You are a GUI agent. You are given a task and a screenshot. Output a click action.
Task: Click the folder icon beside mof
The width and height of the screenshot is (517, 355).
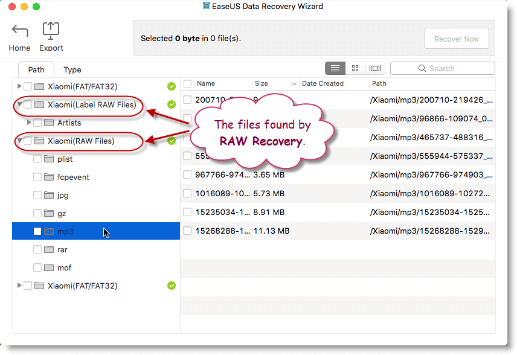pos(49,267)
